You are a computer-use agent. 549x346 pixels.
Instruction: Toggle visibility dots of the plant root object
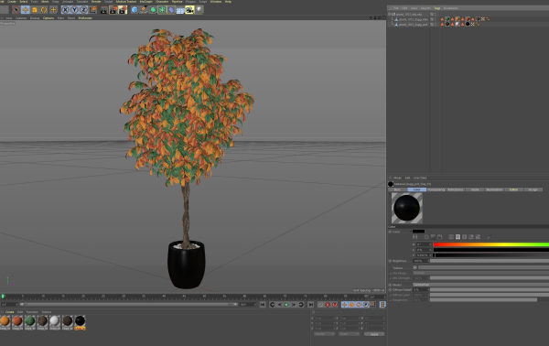(436, 15)
